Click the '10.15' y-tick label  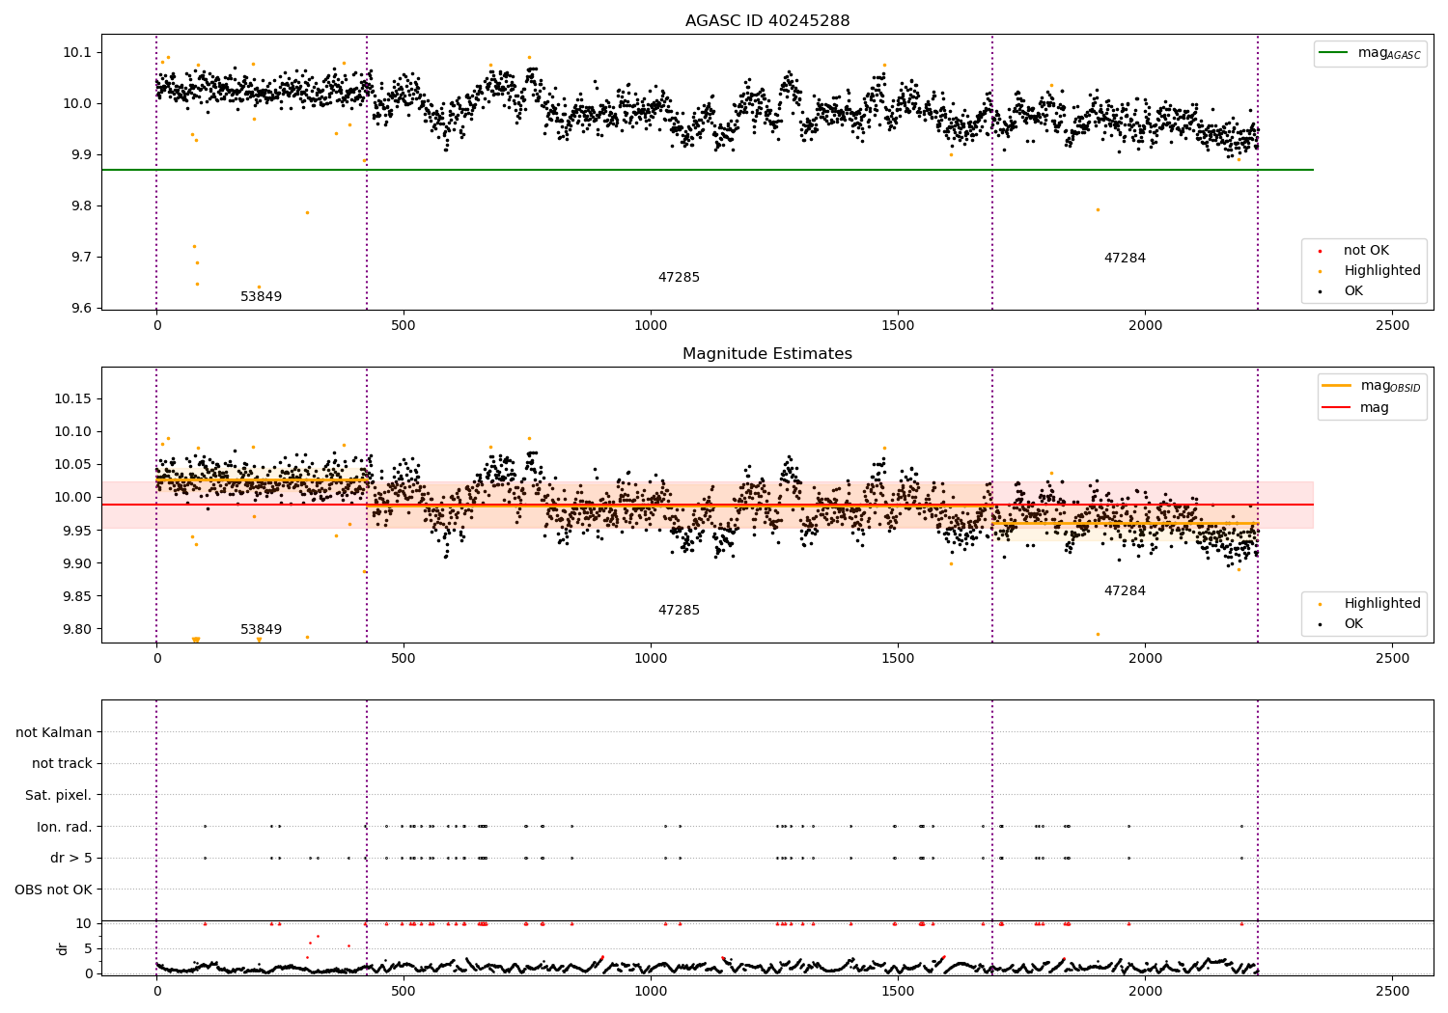point(73,398)
